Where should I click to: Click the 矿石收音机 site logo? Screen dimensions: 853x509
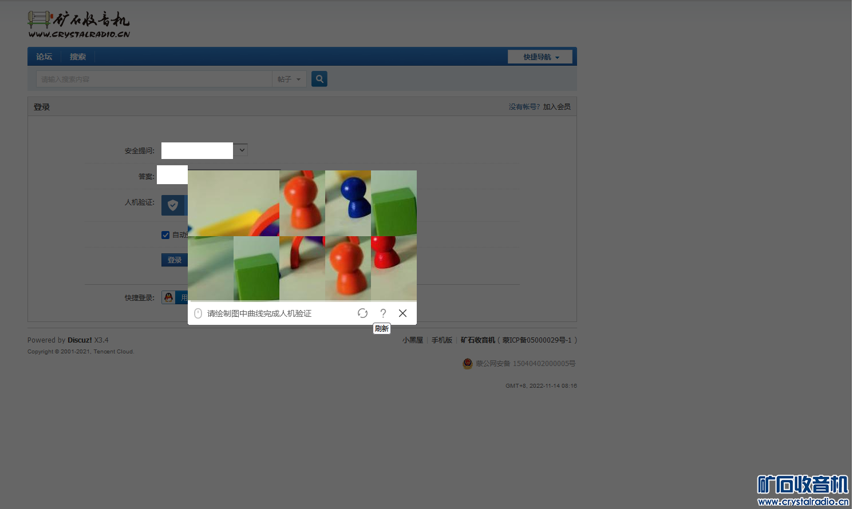(x=79, y=25)
